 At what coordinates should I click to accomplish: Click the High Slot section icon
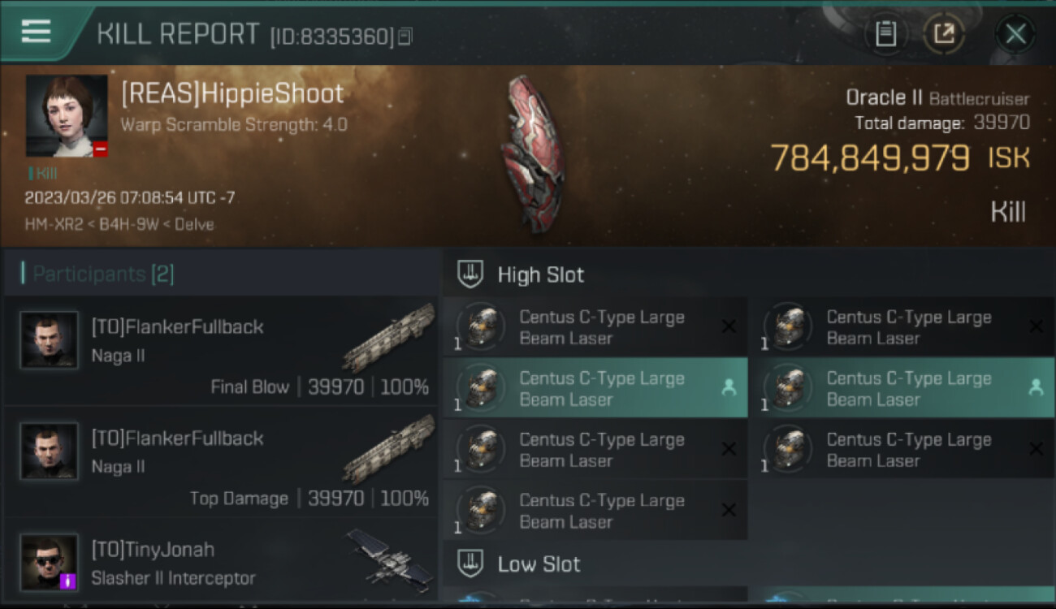(470, 274)
